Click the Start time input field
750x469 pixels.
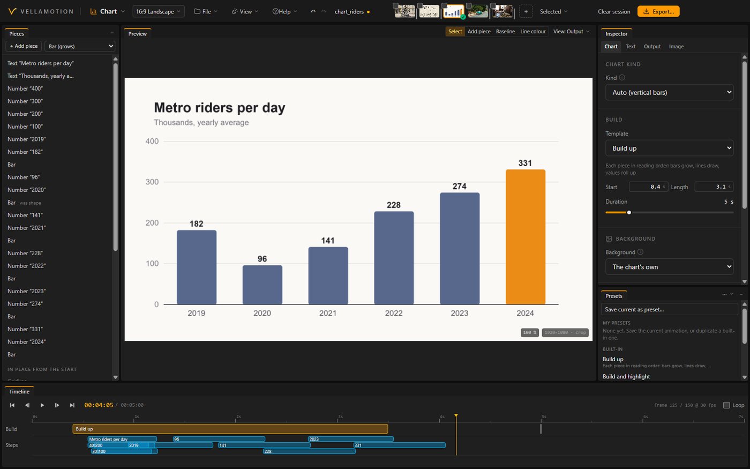[x=648, y=187]
